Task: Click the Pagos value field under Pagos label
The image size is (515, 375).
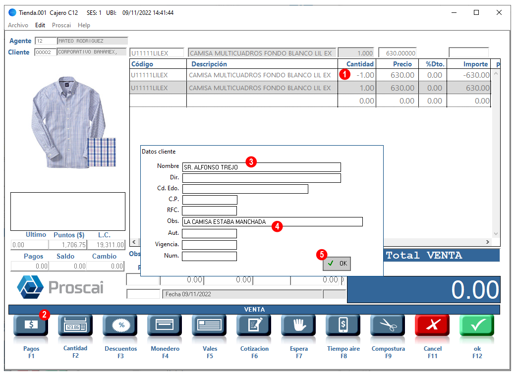Action: click(30, 266)
